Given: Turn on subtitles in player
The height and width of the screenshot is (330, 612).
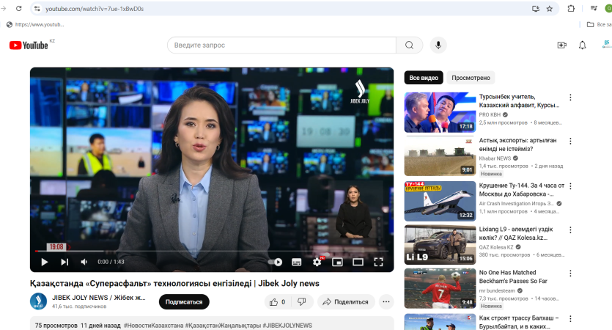Looking at the screenshot, I should pyautogui.click(x=297, y=262).
